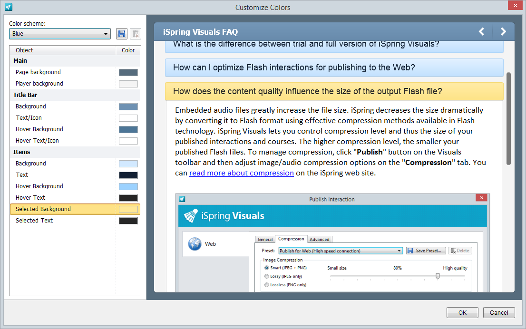The height and width of the screenshot is (329, 526).
Task: Open the Color scheme dropdown
Action: pos(59,34)
